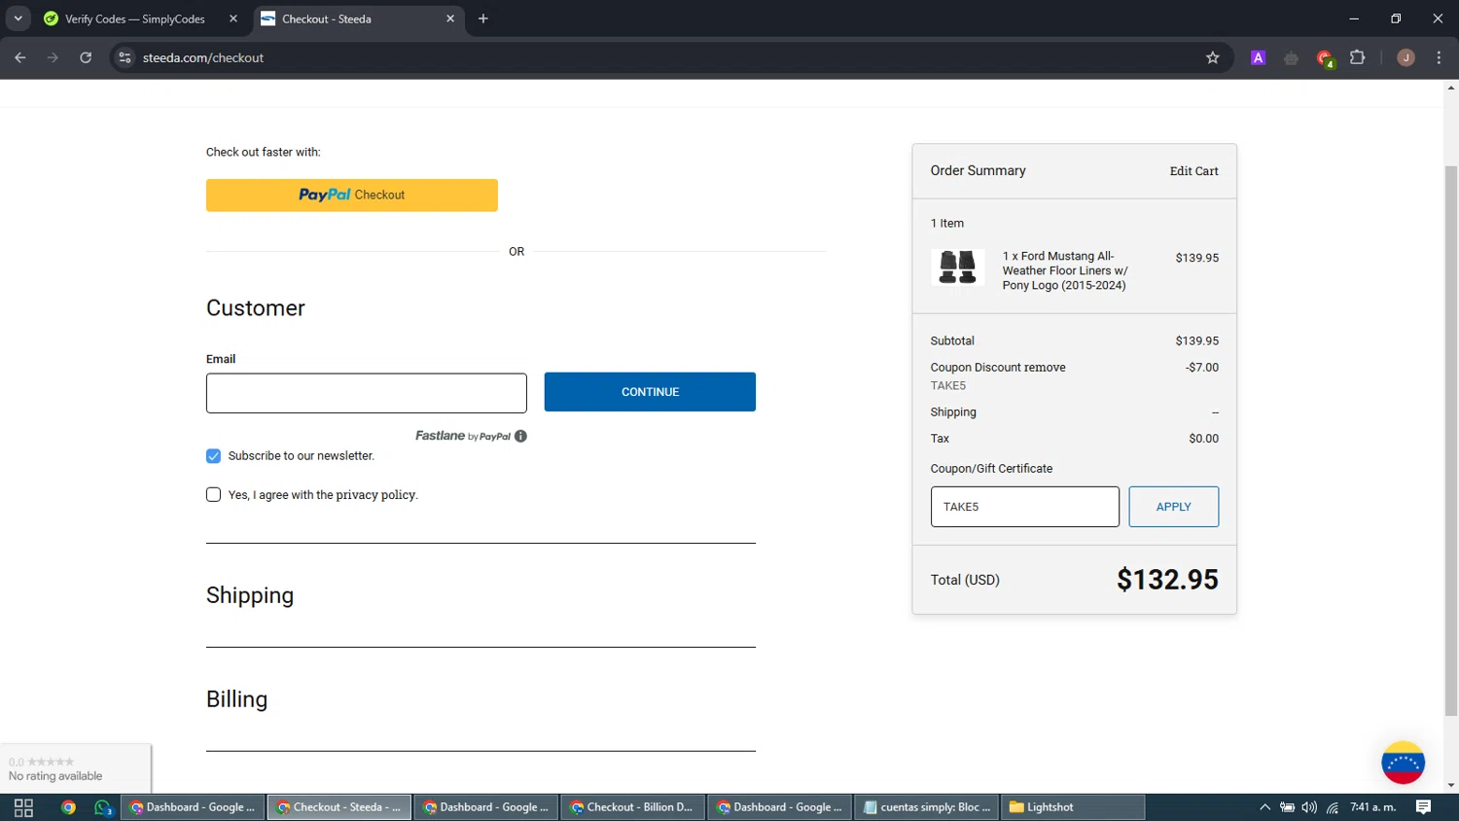Click the address bar URL
This screenshot has height=821, width=1459.
[x=203, y=57]
